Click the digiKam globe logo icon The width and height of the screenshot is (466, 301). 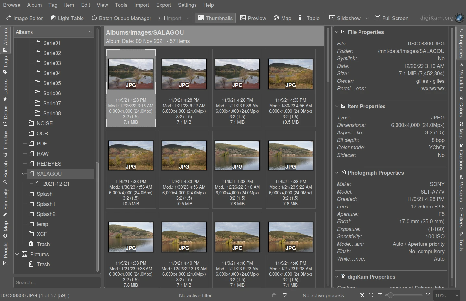click(459, 18)
